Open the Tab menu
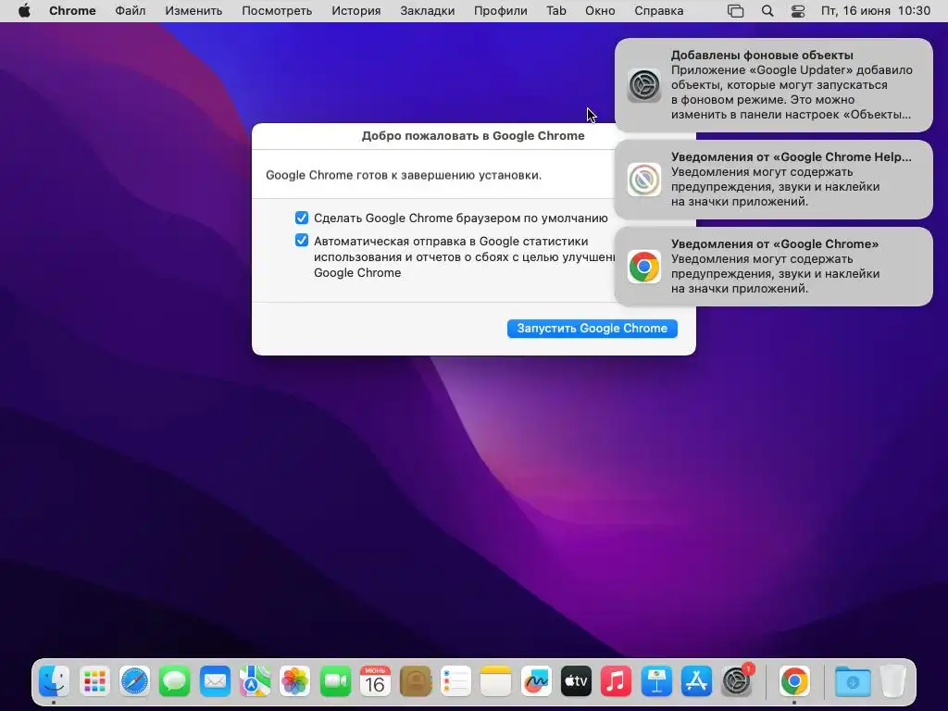Screen dimensions: 948x711 click(x=556, y=11)
